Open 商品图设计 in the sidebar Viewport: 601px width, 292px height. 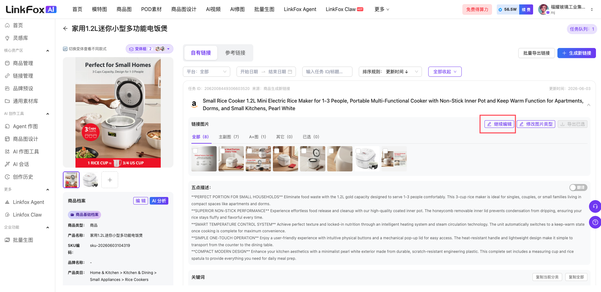point(26,139)
